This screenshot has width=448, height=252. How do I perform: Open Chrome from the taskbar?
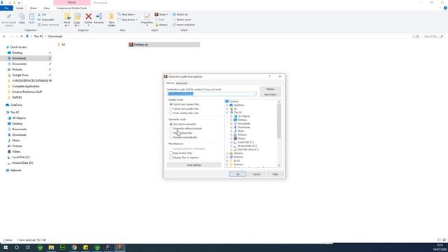[x=74, y=247]
